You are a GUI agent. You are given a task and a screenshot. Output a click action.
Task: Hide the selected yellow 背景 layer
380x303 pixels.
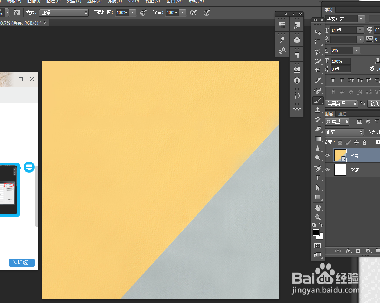pyautogui.click(x=327, y=155)
